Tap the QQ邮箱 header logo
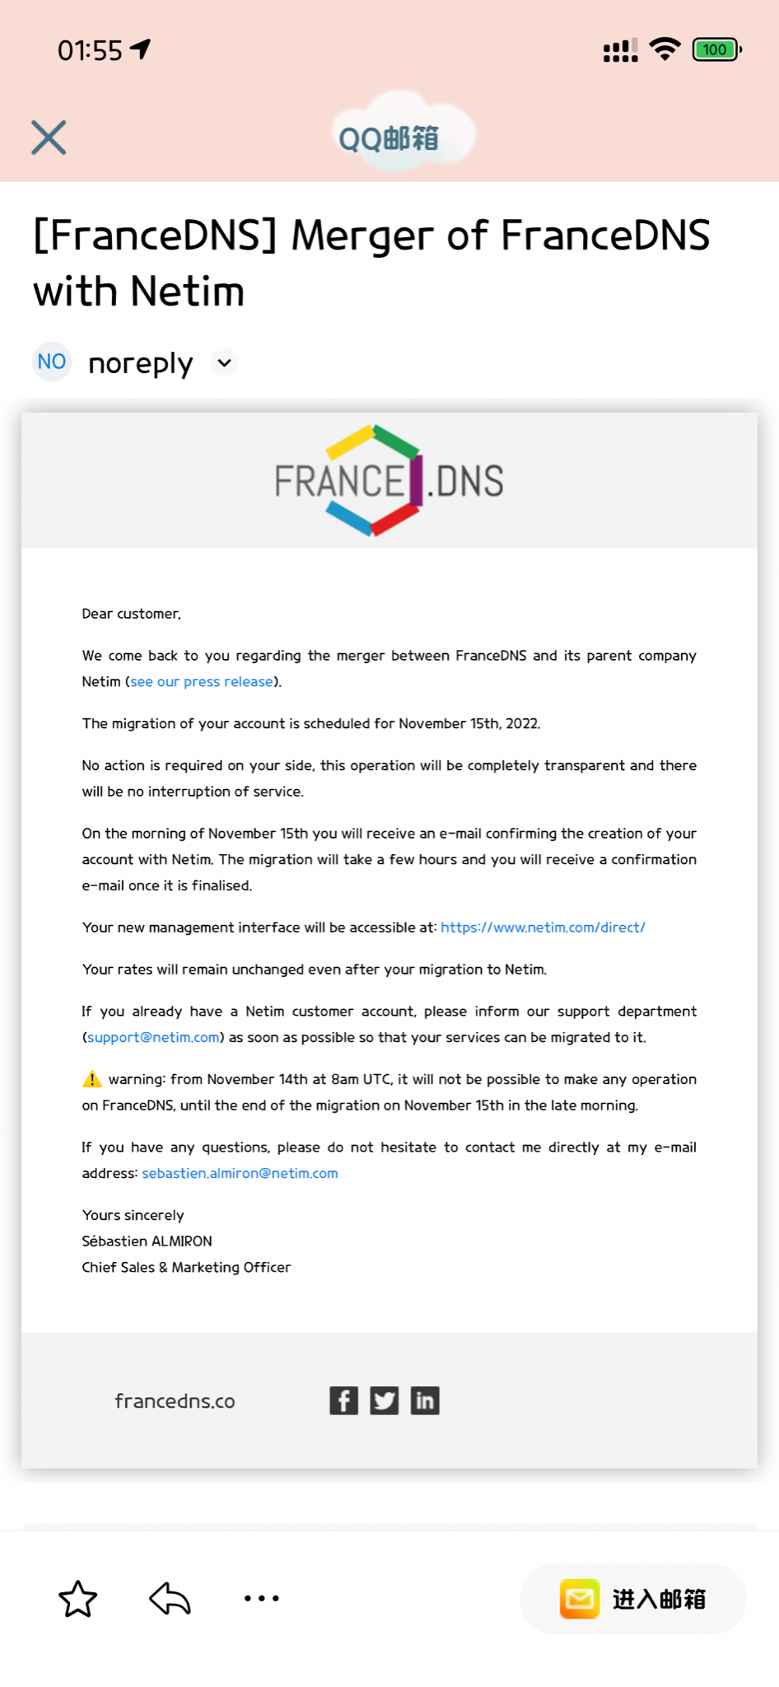 click(389, 138)
